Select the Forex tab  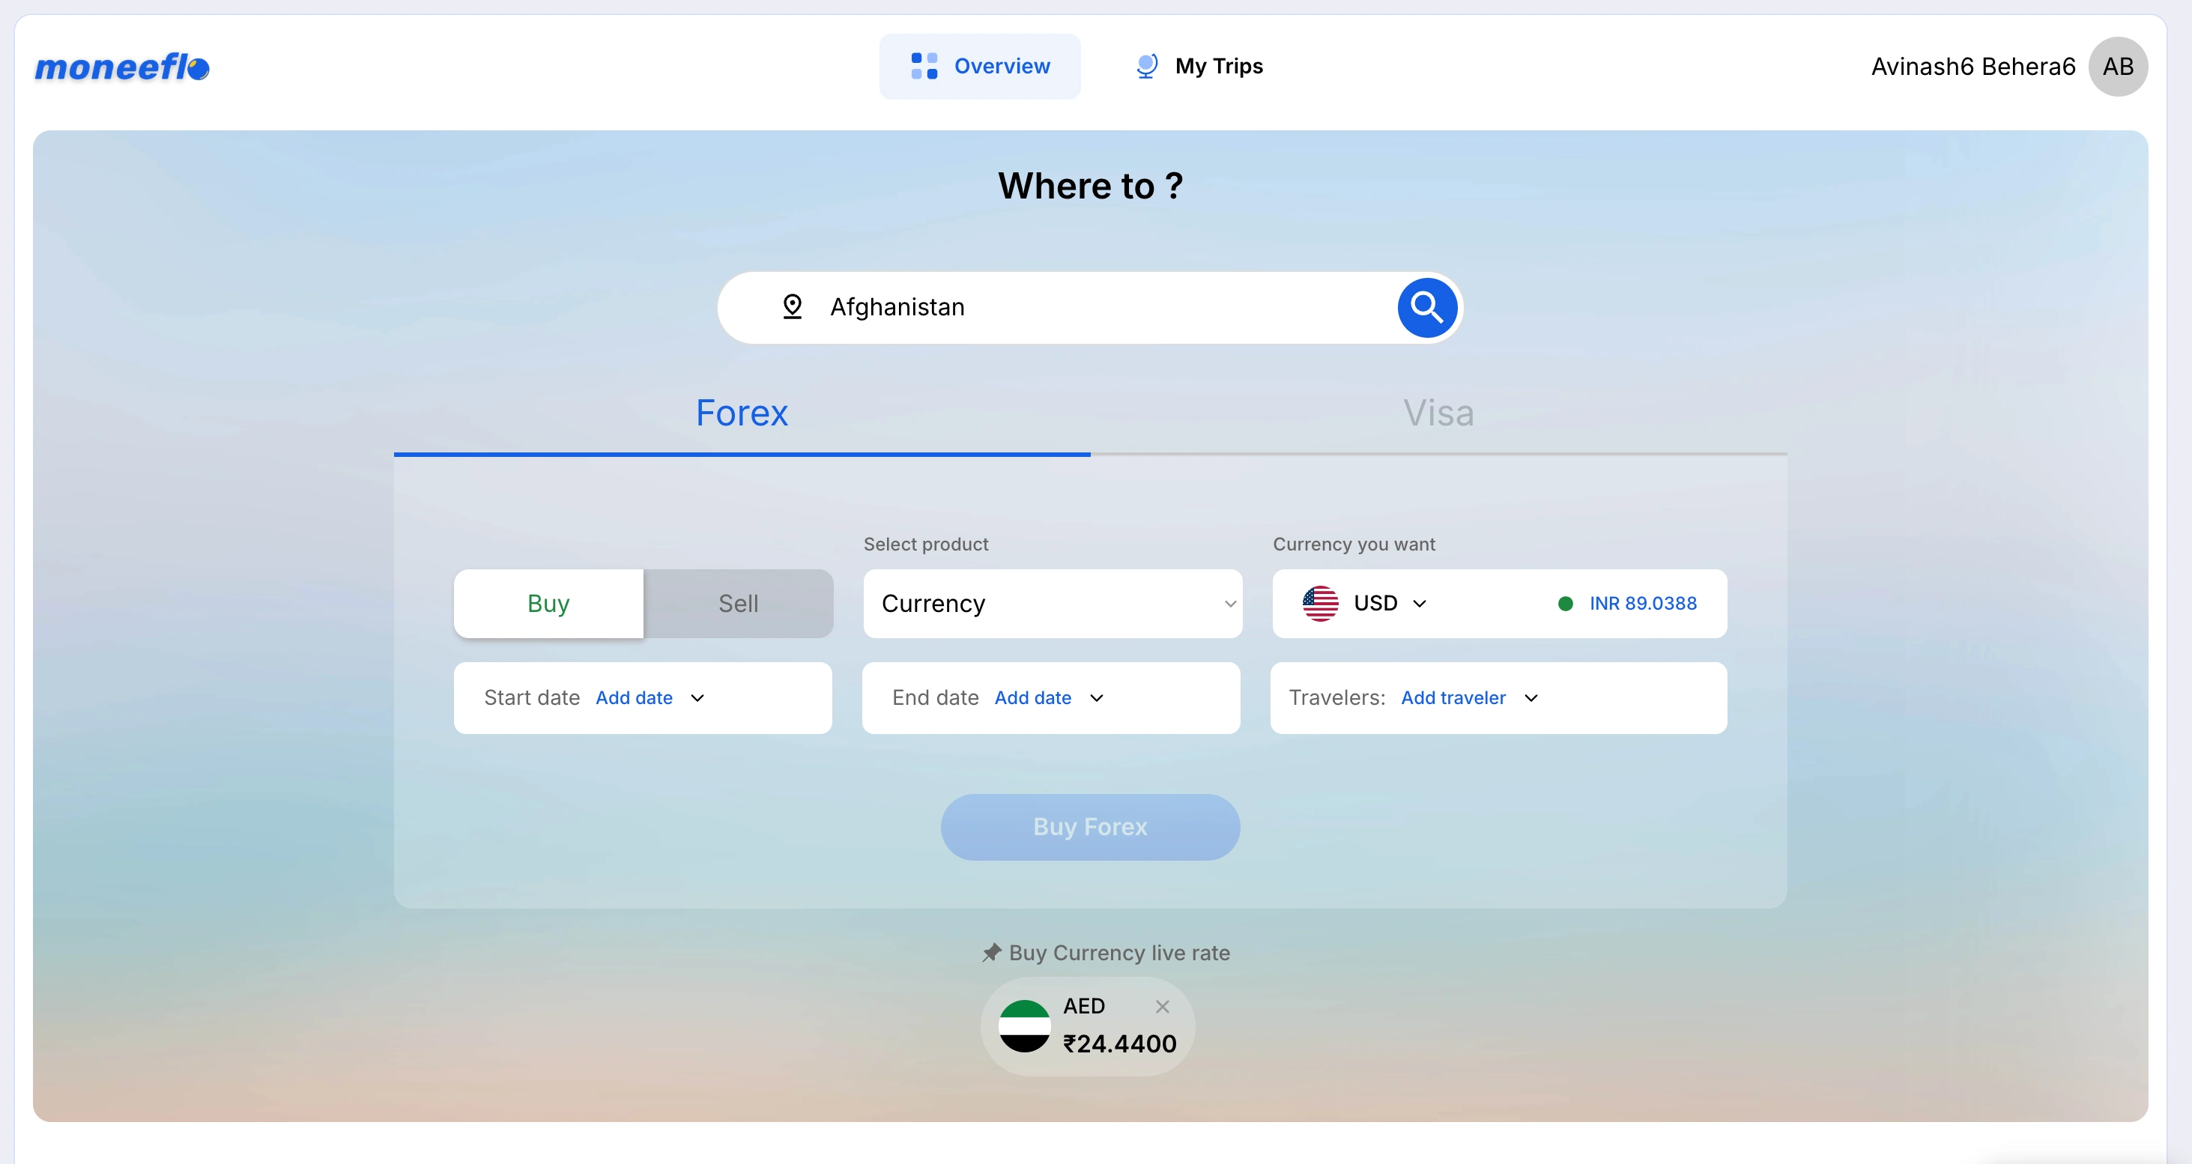coord(741,413)
